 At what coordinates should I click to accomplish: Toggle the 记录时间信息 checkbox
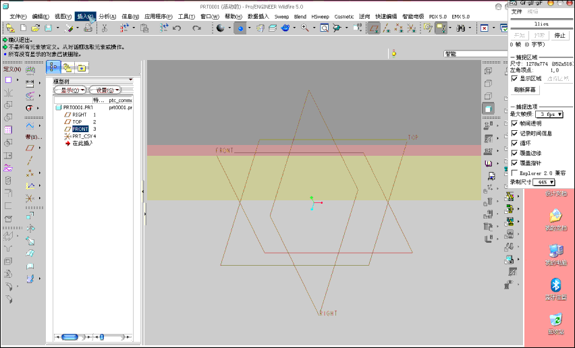514,134
